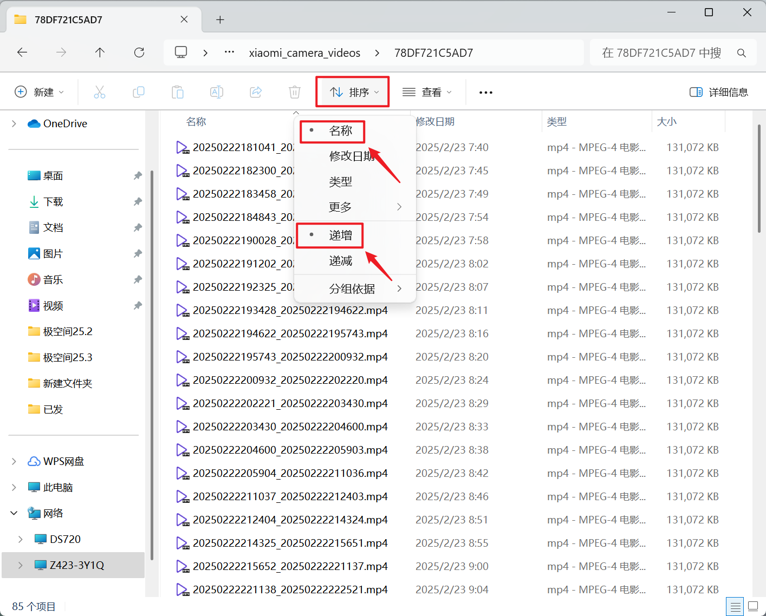This screenshot has height=616, width=766.
Task: Open 桌面 in quick access
Action: click(x=46, y=176)
